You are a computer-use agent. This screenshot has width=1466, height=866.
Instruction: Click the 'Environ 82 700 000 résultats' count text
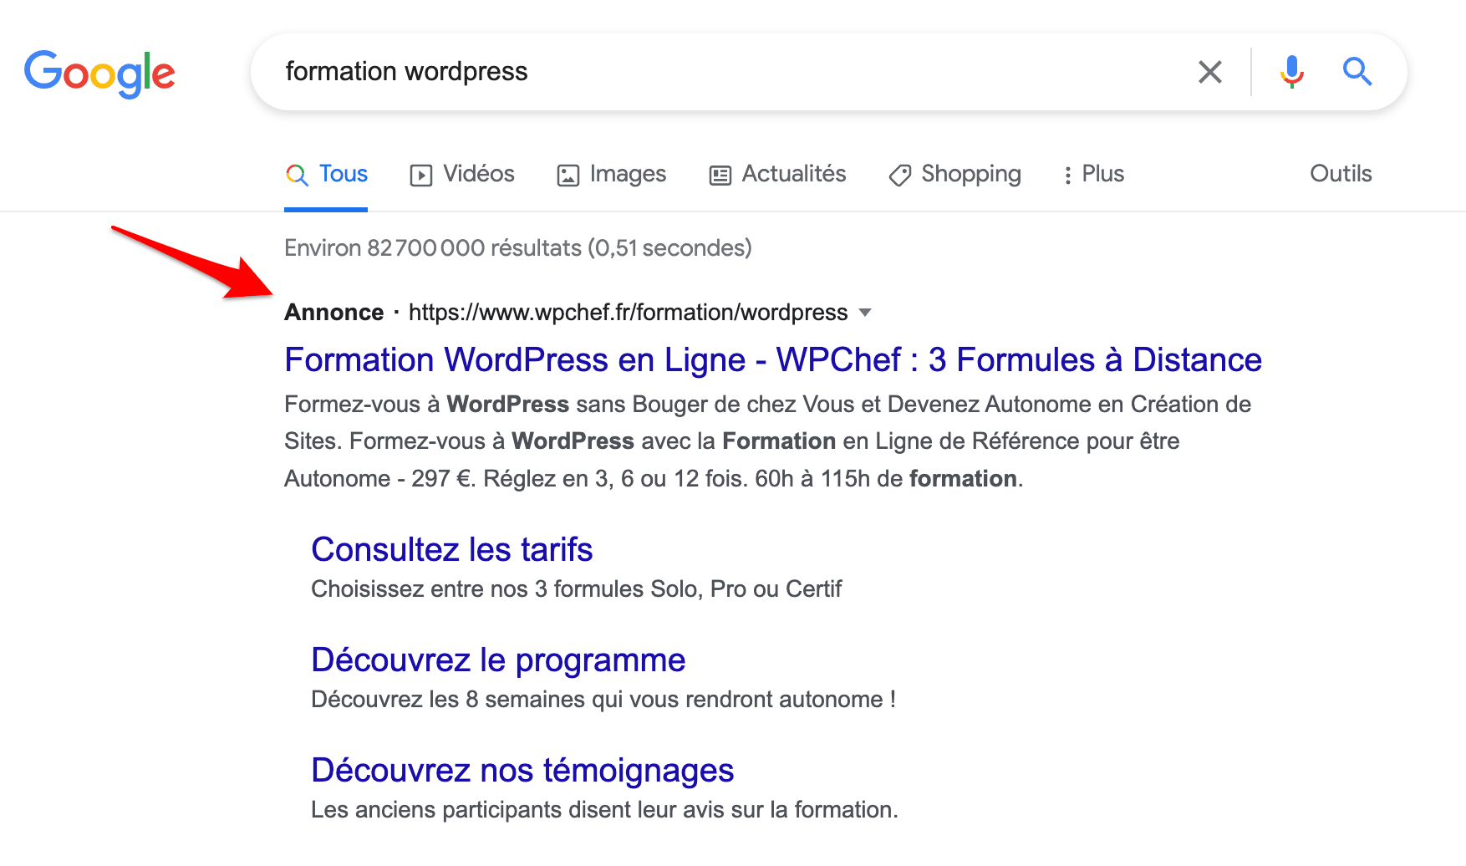(518, 248)
